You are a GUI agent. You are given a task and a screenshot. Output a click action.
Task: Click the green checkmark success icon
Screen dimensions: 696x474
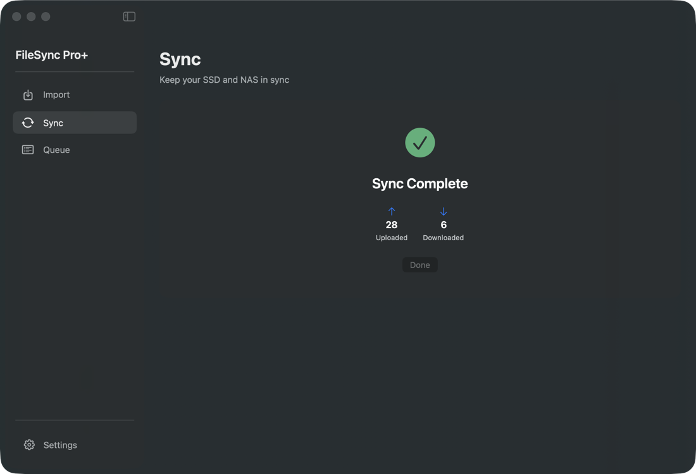[419, 142]
